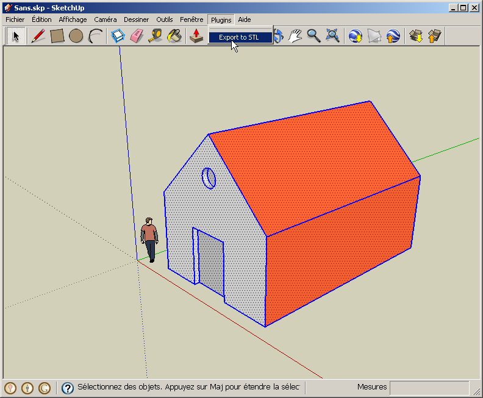Pick the Line pencil tool
Viewport: 483px width, 398px height.
[x=38, y=36]
